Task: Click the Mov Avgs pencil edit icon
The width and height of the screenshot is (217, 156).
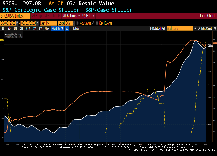Action: [x=93, y=23]
